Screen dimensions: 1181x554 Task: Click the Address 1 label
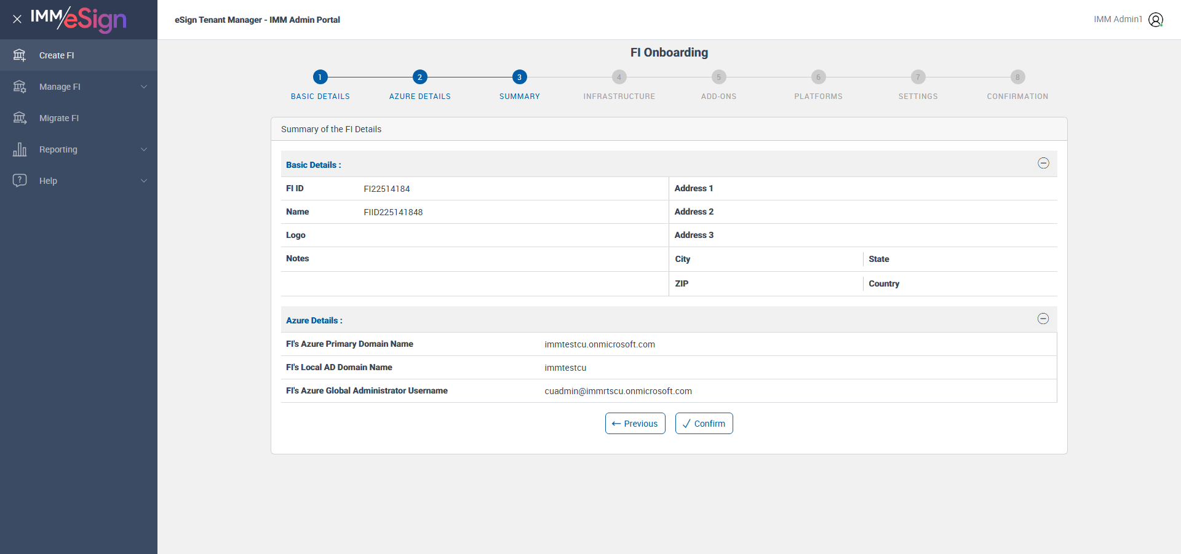click(694, 188)
